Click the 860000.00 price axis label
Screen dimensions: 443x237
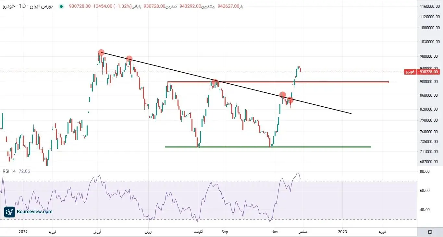pos(429,95)
